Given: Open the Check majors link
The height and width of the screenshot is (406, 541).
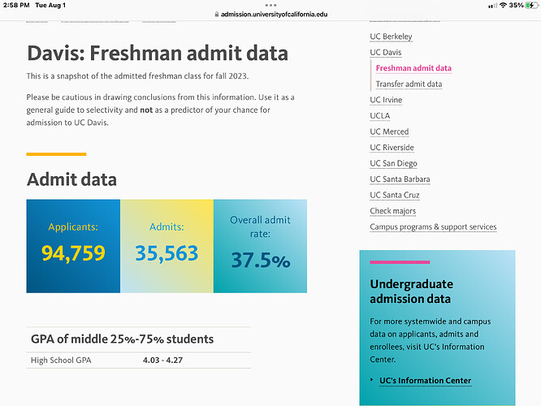Looking at the screenshot, I should (x=392, y=211).
